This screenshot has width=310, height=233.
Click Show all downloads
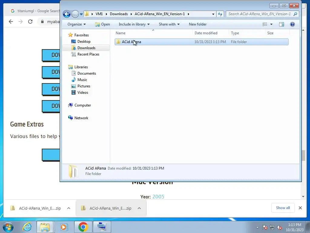tap(283, 208)
